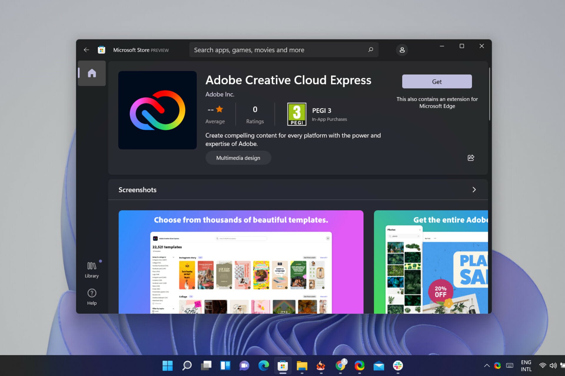This screenshot has width=565, height=376.
Task: Open the Adobe Inc. publisher link
Action: 220,94
